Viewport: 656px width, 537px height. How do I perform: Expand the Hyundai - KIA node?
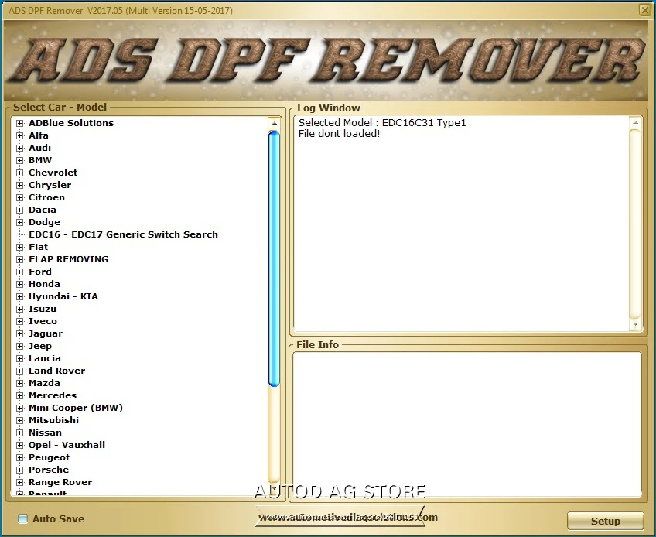(19, 297)
